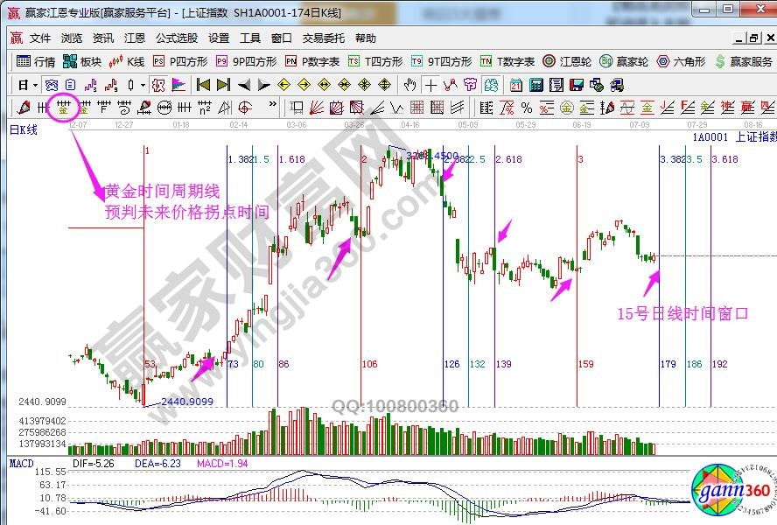Expand the period 日 dropdown arrow

[x=34, y=85]
